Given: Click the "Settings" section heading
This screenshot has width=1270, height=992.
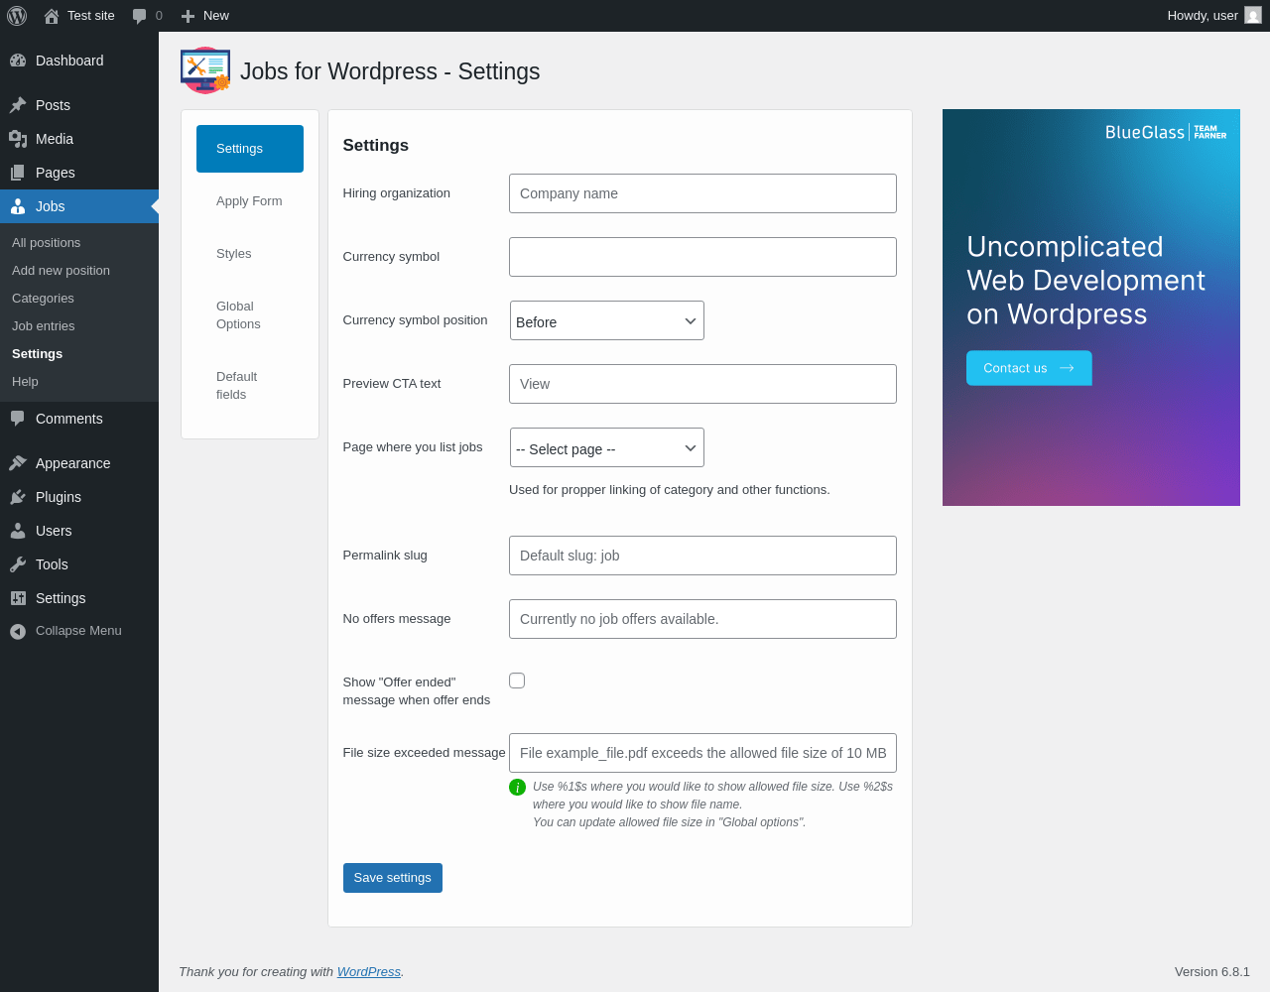Looking at the screenshot, I should pos(376,146).
